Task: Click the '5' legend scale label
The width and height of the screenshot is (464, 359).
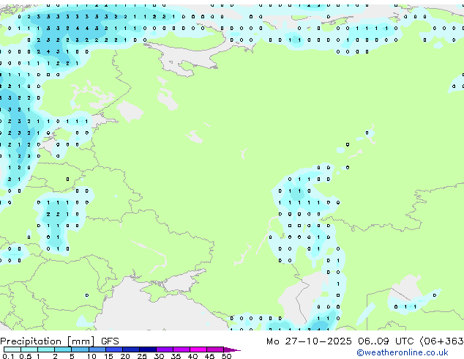Action: (72, 356)
